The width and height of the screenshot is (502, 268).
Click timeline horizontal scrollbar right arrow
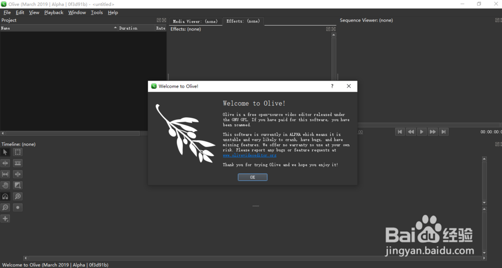pyautogui.click(x=484, y=258)
